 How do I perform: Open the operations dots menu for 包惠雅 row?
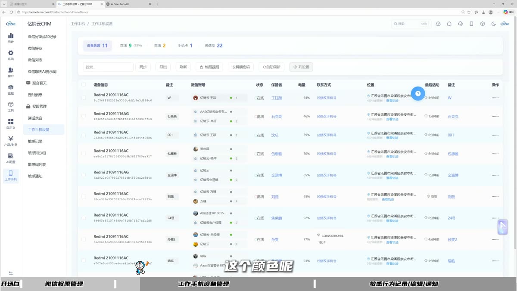click(495, 154)
